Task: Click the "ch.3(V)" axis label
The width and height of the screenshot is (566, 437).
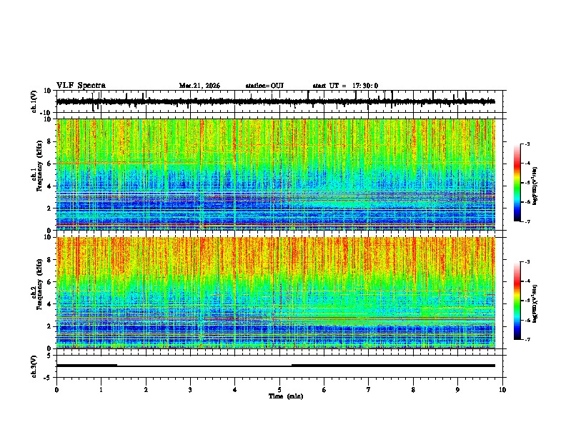Action: coord(34,367)
